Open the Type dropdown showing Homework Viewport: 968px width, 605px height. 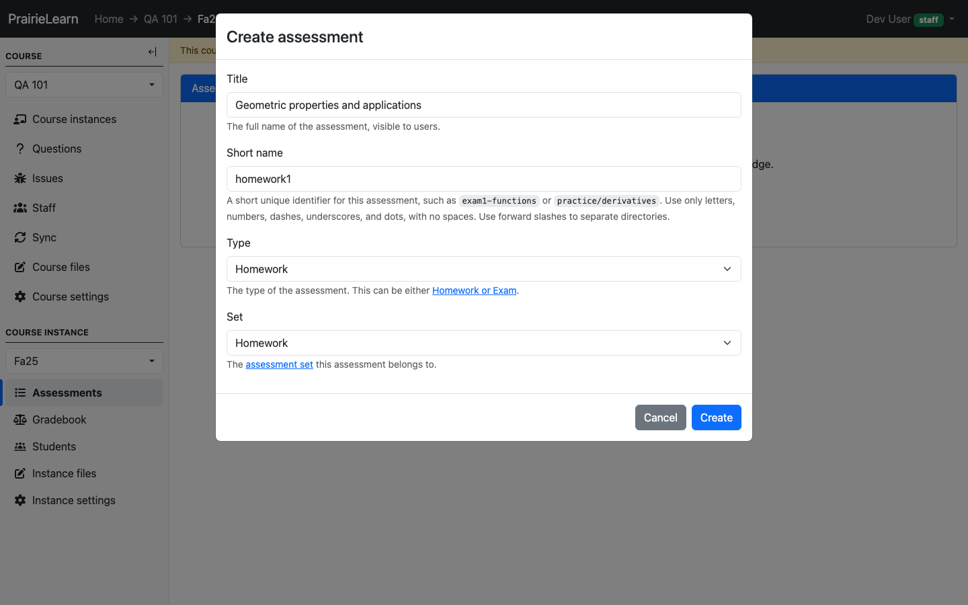click(484, 269)
